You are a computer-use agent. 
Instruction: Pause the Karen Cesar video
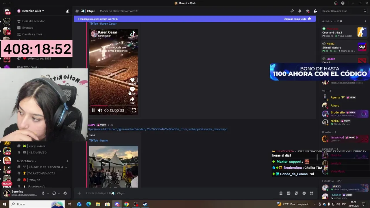tap(93, 110)
